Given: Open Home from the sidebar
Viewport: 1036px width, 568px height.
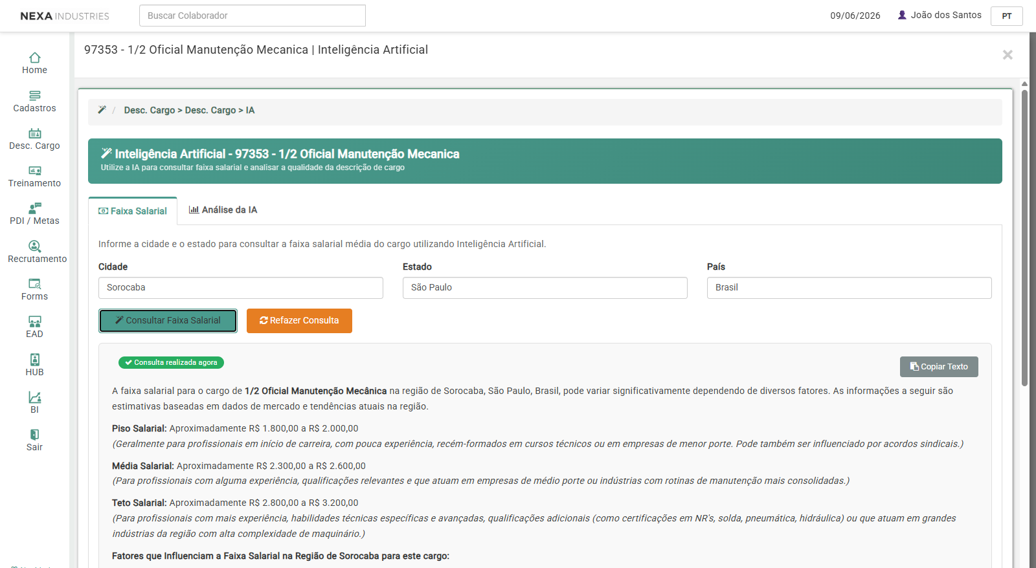Looking at the screenshot, I should (34, 63).
